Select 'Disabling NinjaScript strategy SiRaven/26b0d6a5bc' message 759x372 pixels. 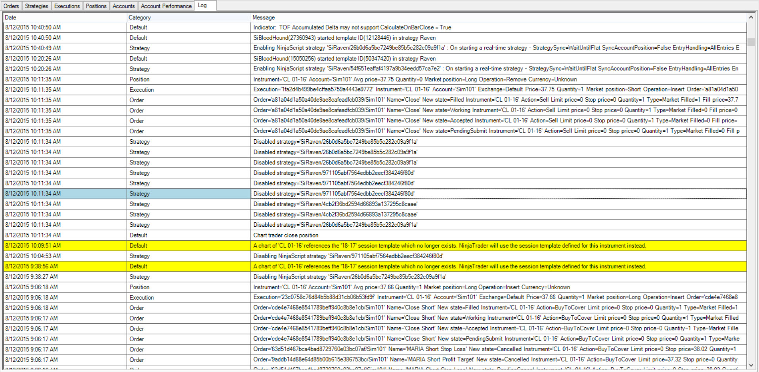499,277
